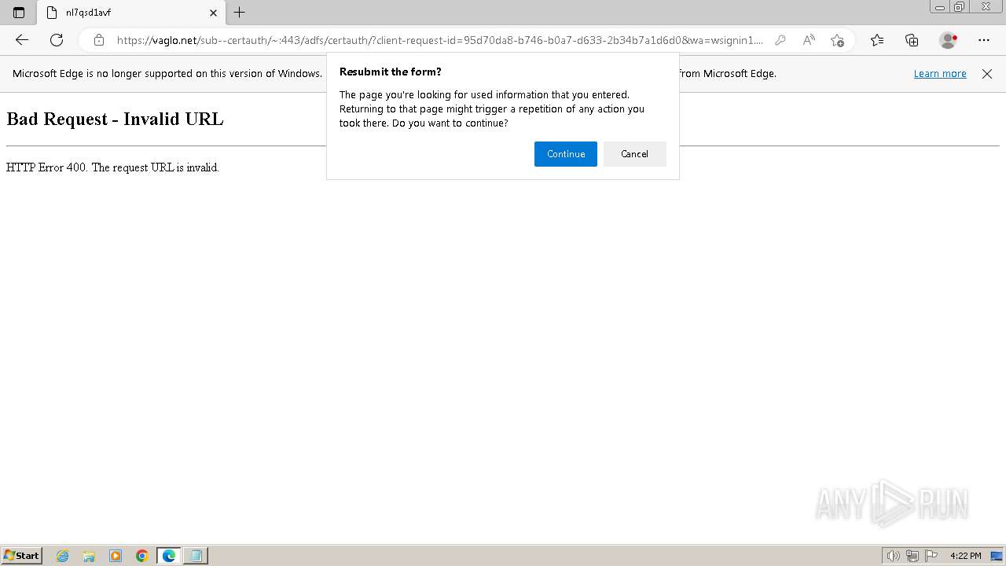Dismiss the Edge unsupported notification bar
1006x566 pixels.
(987, 74)
